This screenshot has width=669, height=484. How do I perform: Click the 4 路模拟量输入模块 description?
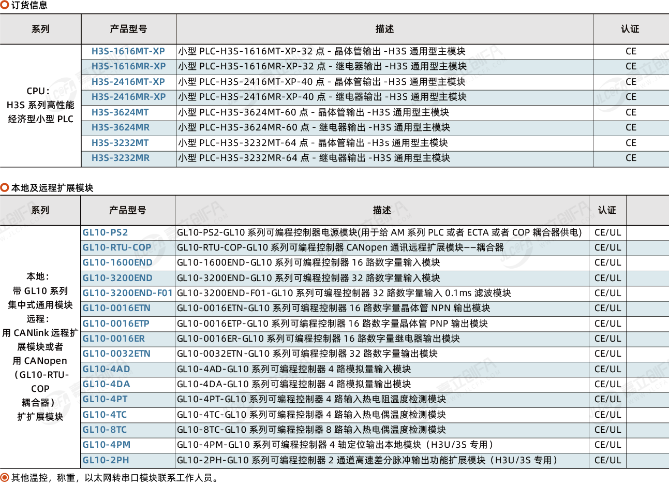tap(294, 369)
